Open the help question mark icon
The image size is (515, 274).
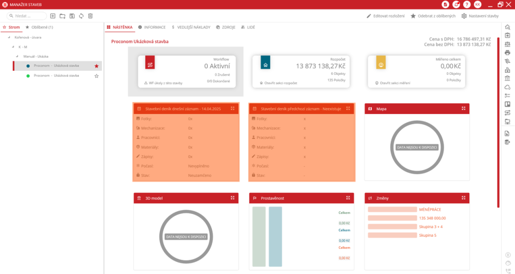click(x=467, y=5)
